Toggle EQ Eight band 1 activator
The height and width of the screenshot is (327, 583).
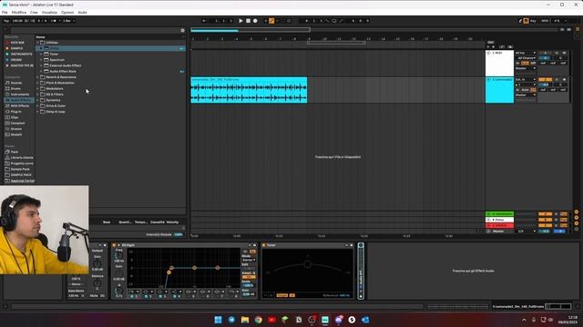pyautogui.click(x=132, y=296)
